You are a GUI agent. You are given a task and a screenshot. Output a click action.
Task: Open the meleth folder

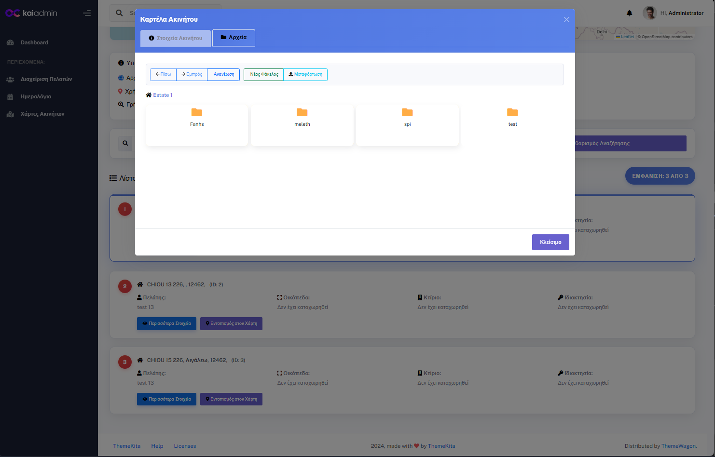click(302, 117)
